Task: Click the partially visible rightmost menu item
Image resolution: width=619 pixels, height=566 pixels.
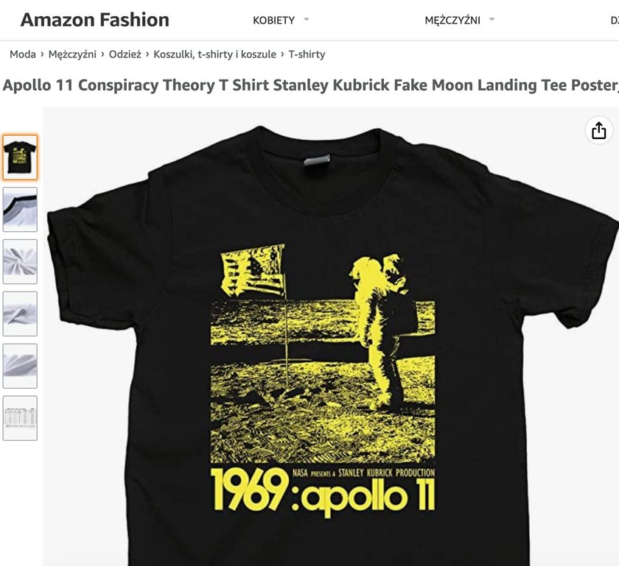Action: point(615,20)
